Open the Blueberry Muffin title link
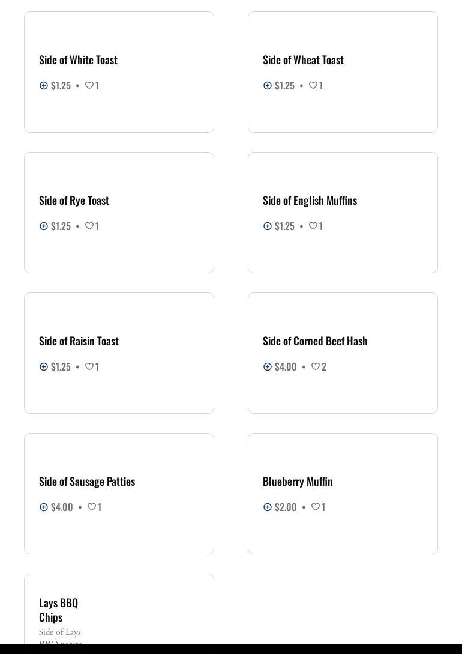Image resolution: width=462 pixels, height=654 pixels. pyautogui.click(x=298, y=482)
